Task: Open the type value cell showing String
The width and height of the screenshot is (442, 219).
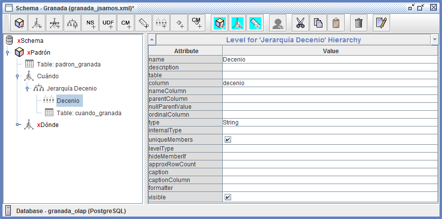Action: click(x=330, y=123)
